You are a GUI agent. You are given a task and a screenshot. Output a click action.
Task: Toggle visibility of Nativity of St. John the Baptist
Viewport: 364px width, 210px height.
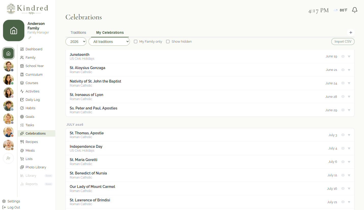tap(343, 83)
